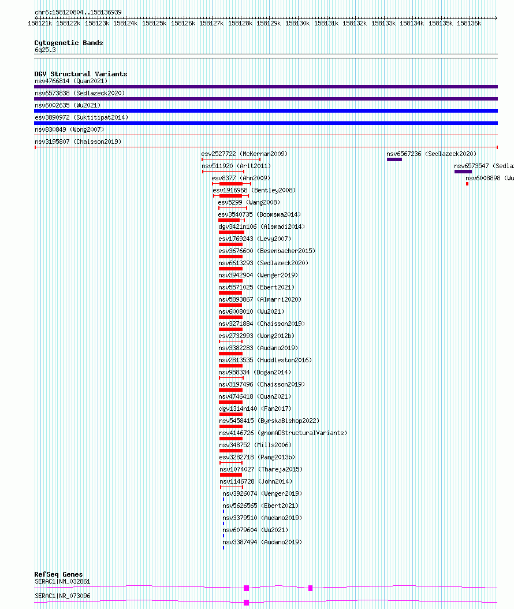Viewport: 514px width, 609px height.
Task: Open the esv3676600 (Besenbacher2015) variant
Action: (267, 251)
